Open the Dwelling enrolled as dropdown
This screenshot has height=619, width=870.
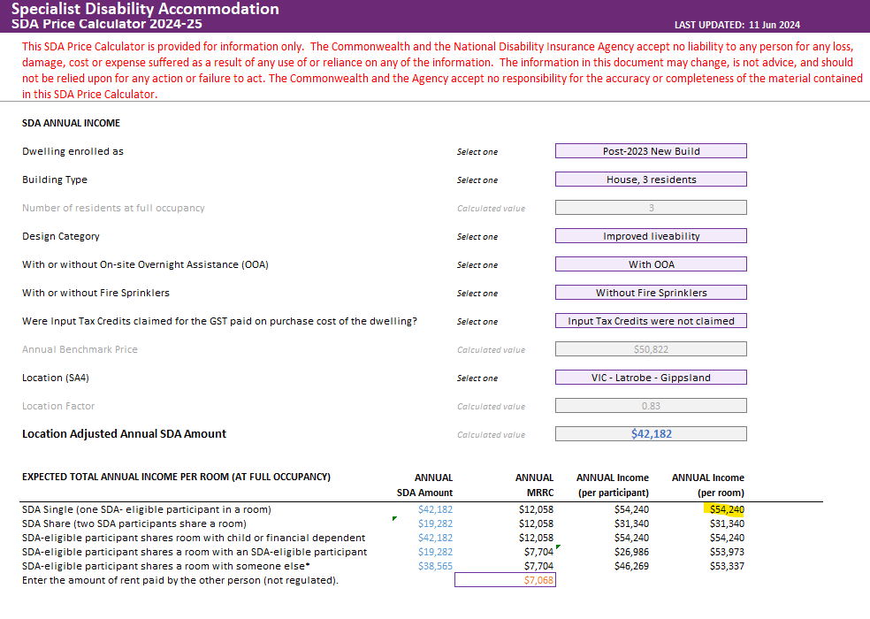coord(651,151)
